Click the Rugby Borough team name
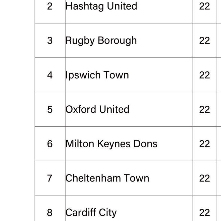Viewport: 221px width, 221px height. 101,41
